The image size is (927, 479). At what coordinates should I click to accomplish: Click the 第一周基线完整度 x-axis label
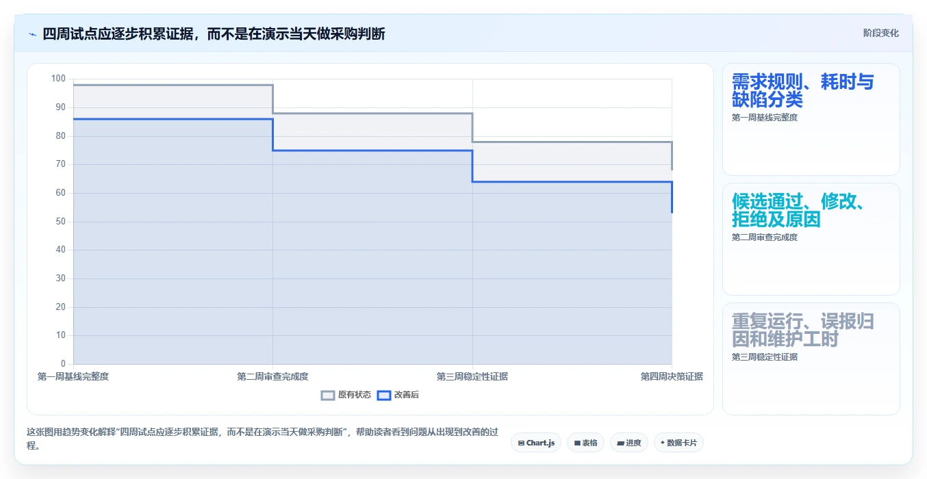(73, 376)
